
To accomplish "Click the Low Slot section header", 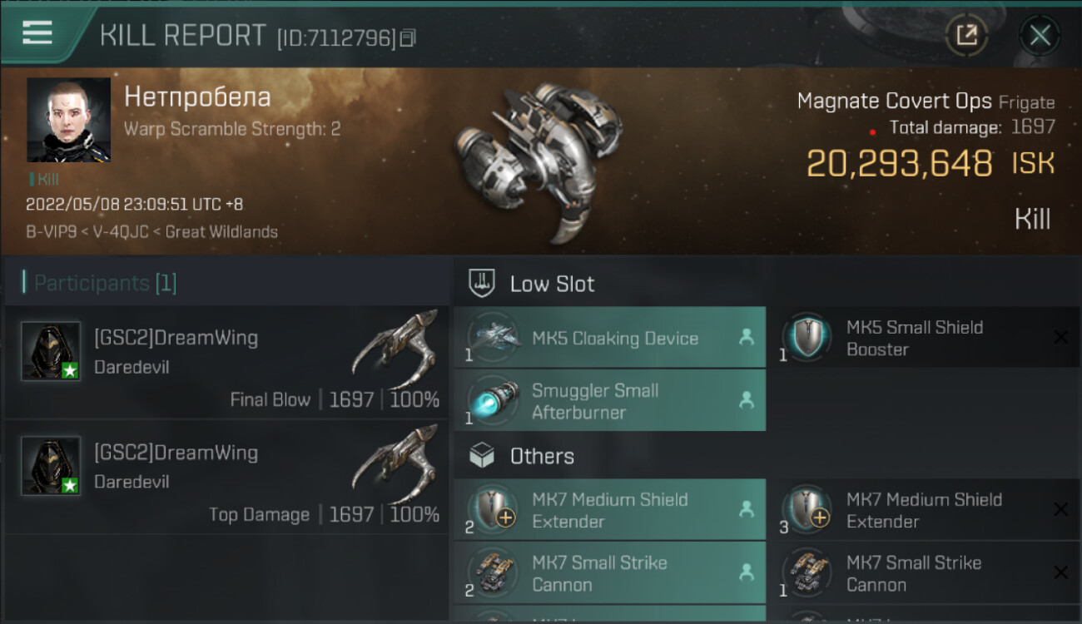I will click(x=552, y=284).
